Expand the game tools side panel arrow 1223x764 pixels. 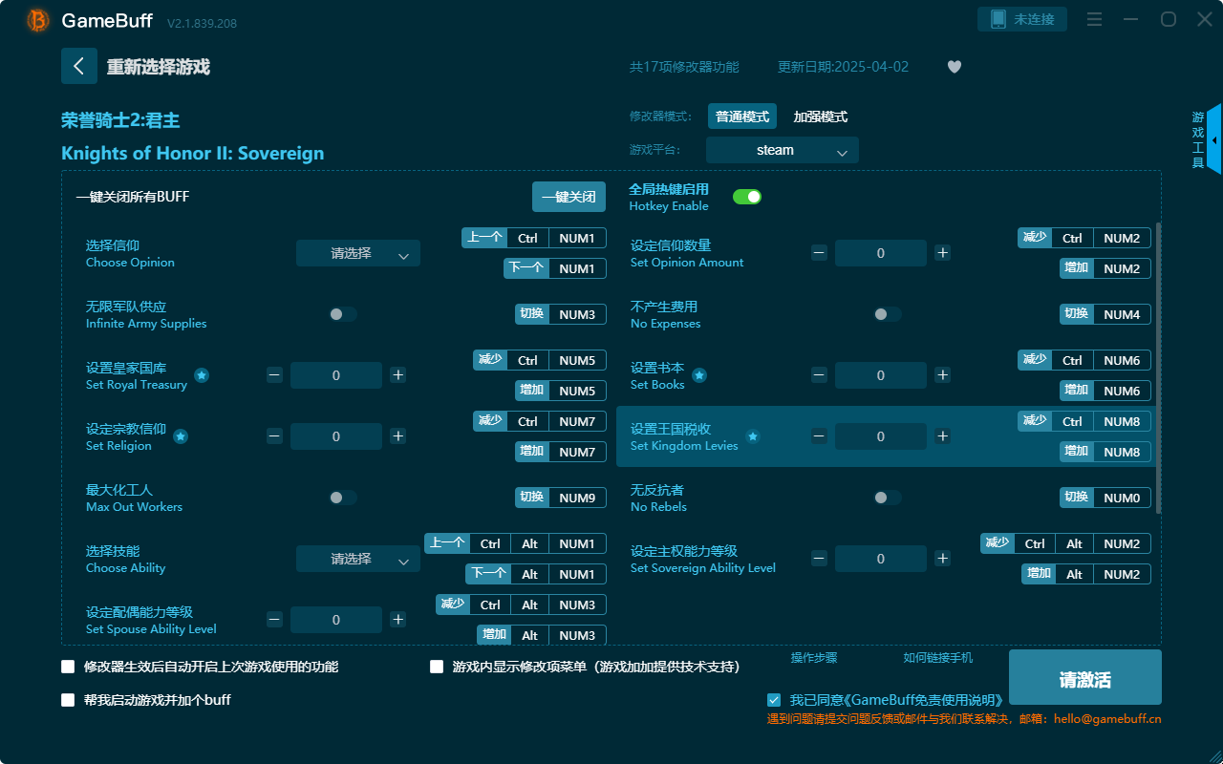click(1214, 140)
